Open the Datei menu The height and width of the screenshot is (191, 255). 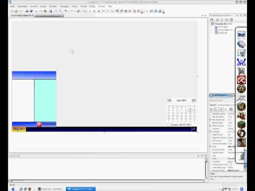coord(12,6)
